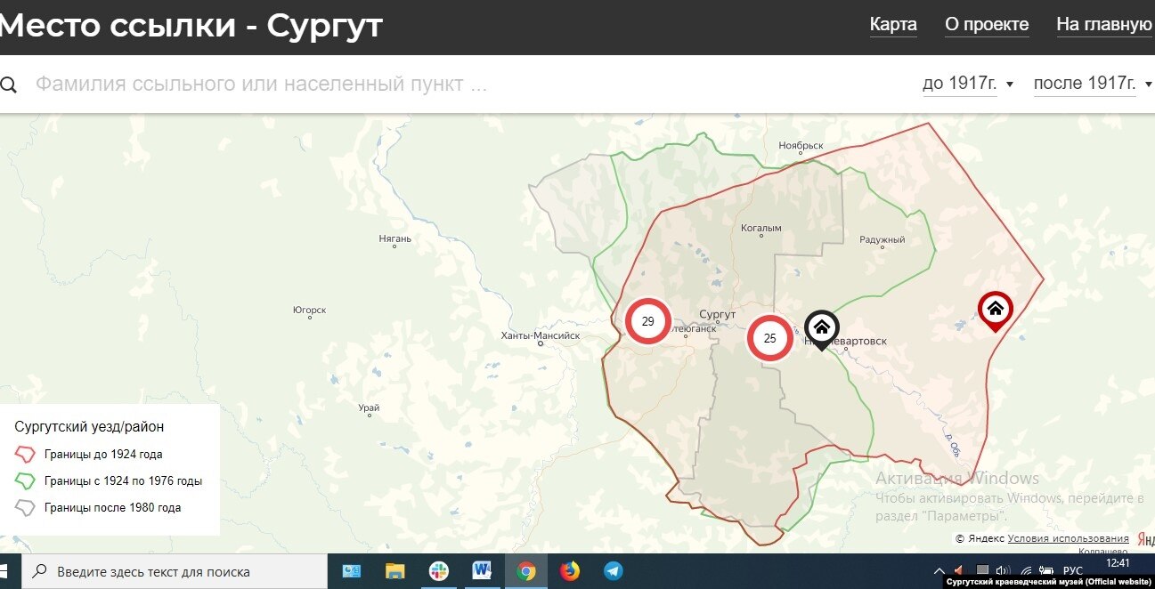Click the green 'Границы с 1924 по 1976' legend swatch
This screenshot has width=1155, height=589.
[26, 481]
